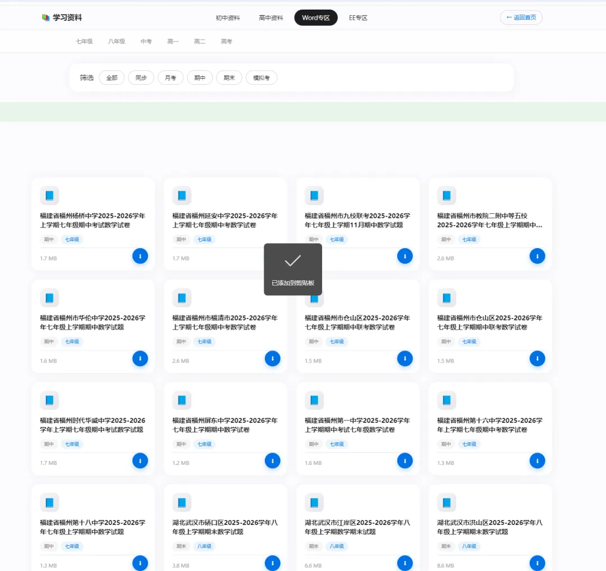Click the 学习资料 logo icon
The image size is (606, 571).
45,17
